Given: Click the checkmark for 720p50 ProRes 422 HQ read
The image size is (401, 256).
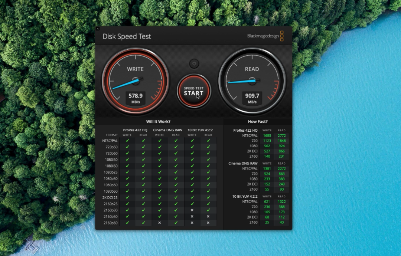Looking at the screenshot, I should (143, 147).
